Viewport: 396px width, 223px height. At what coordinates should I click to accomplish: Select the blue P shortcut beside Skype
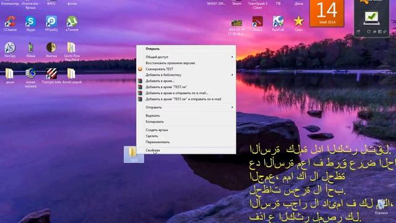pos(51,24)
